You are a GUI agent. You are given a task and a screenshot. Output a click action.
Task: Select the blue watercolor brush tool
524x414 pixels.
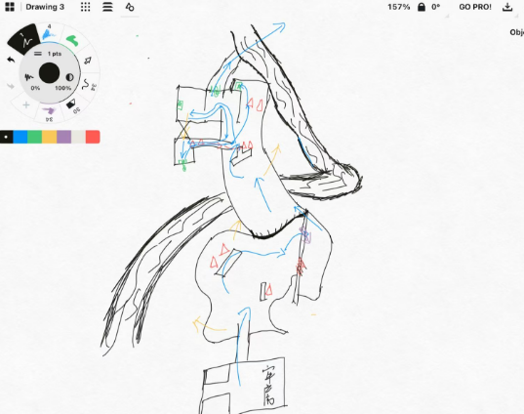49,33
